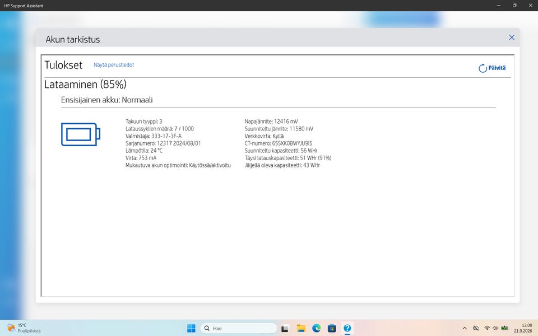Screen dimensions: 538x336
Task: Select the Täysi latauskapasiteetti: 51 WHr line
Action: (288, 158)
